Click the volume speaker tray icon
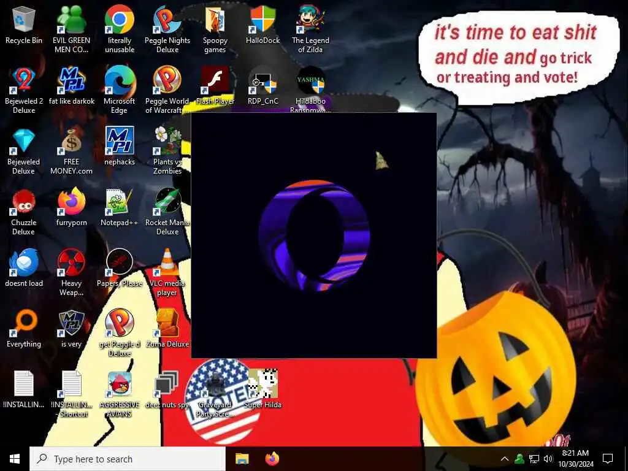This screenshot has height=471, width=628. (x=548, y=459)
